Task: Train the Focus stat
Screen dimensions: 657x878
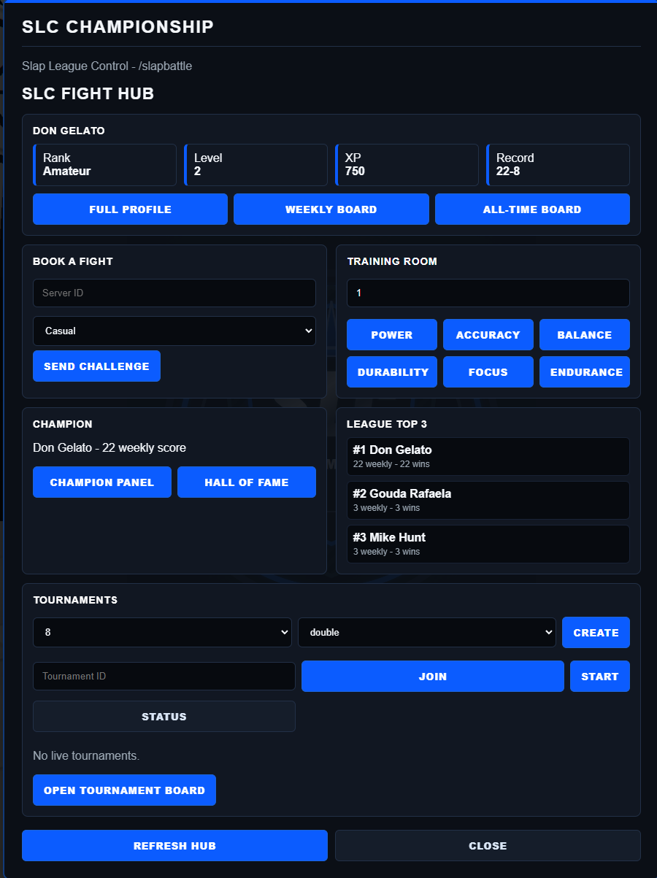Action: click(488, 372)
